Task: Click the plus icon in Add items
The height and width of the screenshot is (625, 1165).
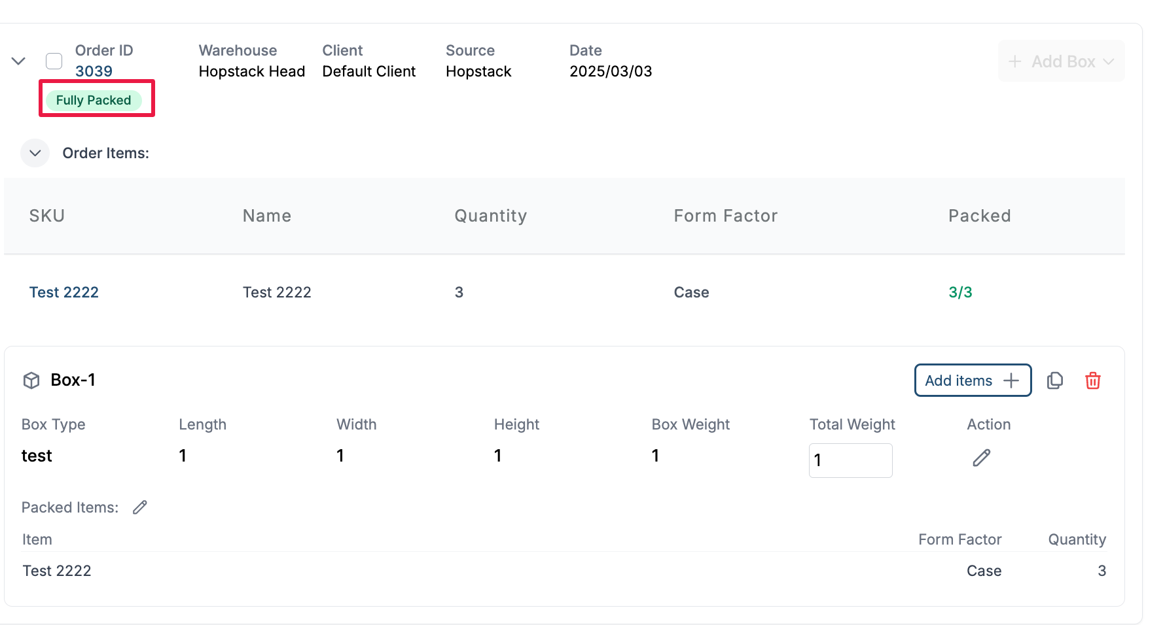Action: [x=1011, y=380]
